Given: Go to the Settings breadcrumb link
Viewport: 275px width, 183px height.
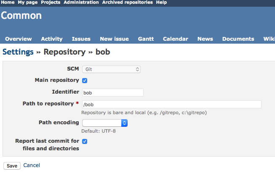Looking at the screenshot, I should click(18, 52).
